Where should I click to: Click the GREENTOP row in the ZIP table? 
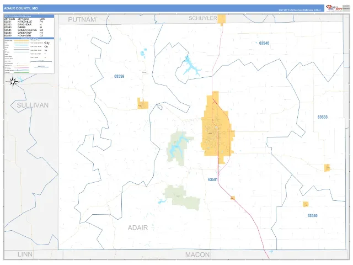29,33
